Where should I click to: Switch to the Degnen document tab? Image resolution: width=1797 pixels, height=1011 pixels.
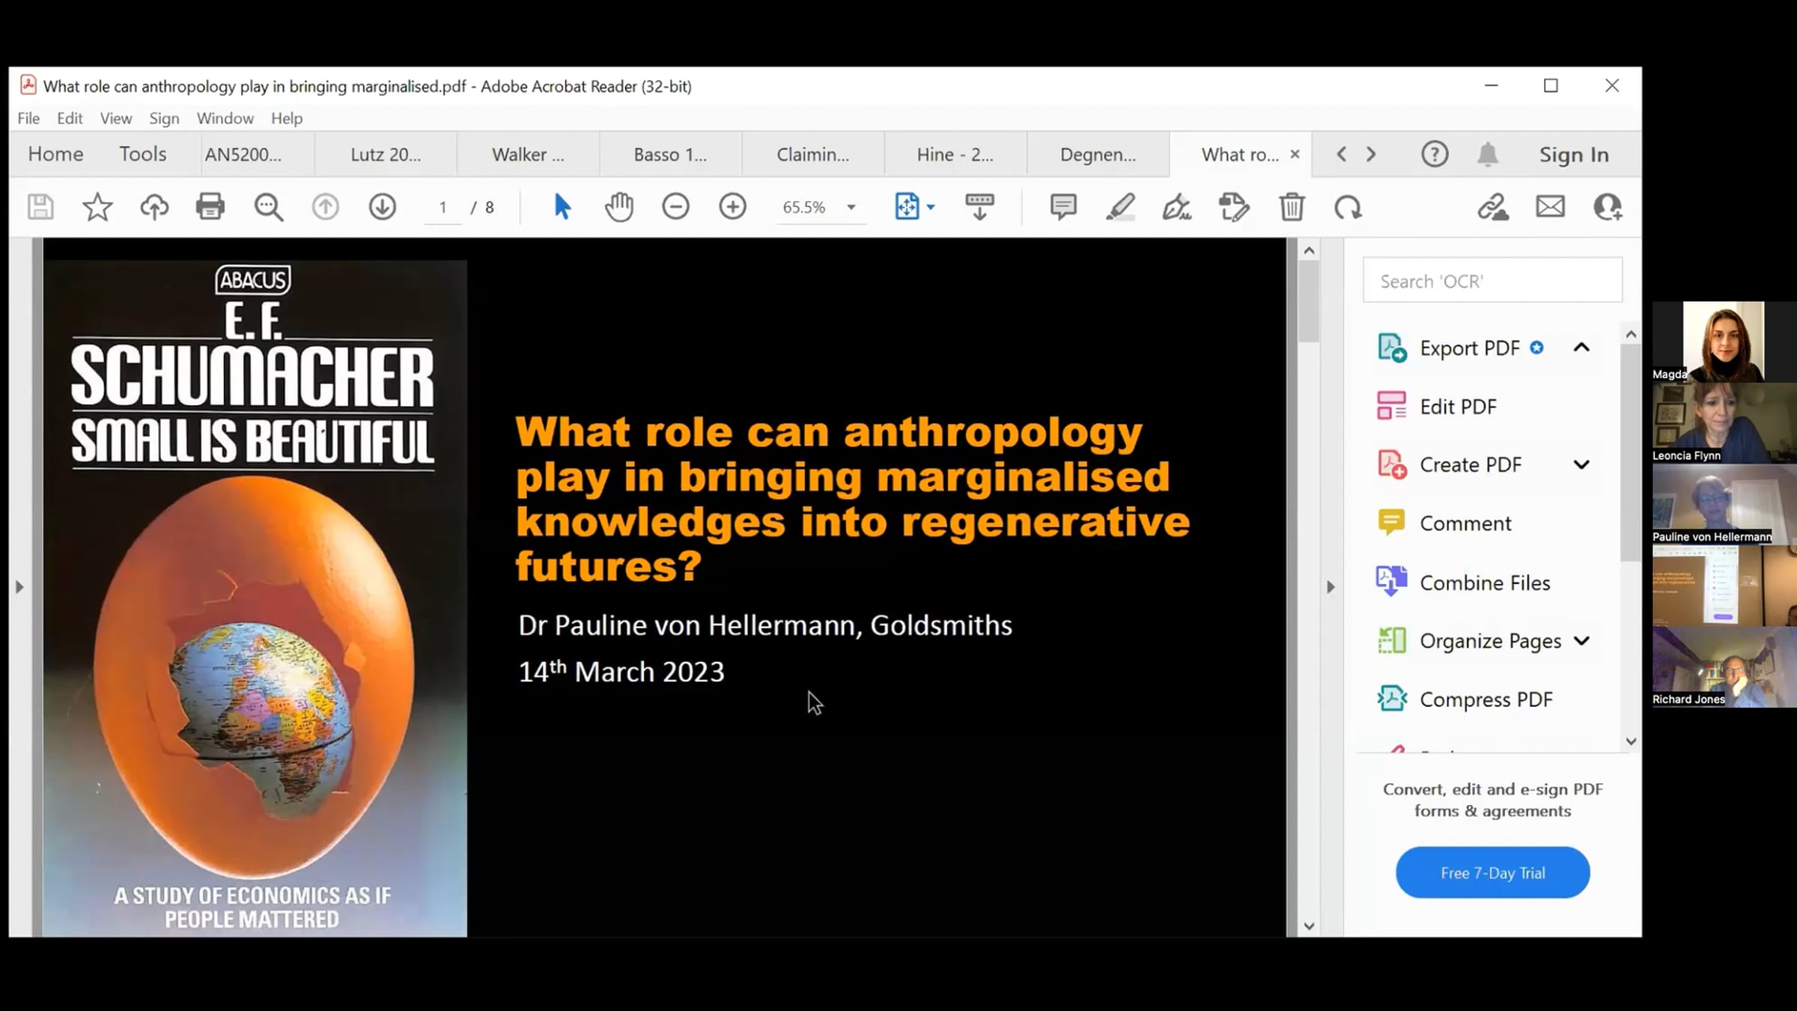coord(1098,154)
